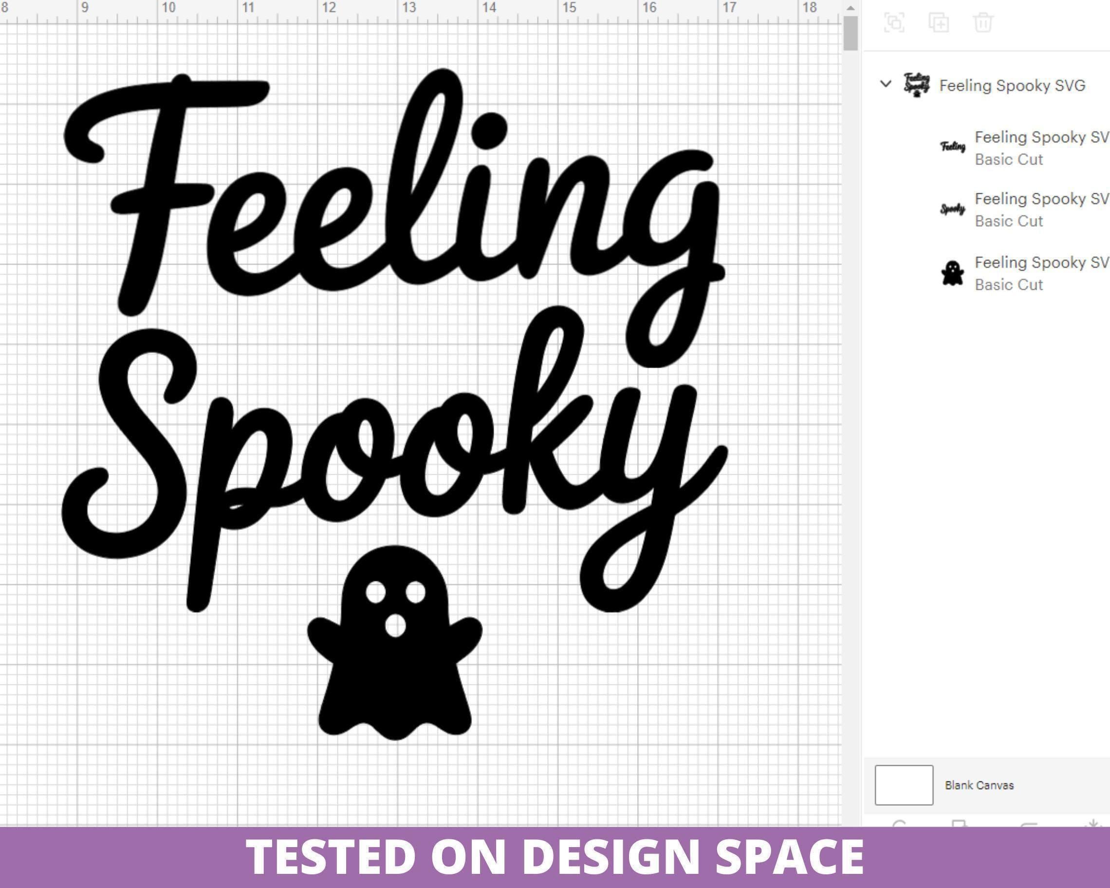Collapse the Feeling Spooky SVG group chevron
The image size is (1110, 888).
click(x=886, y=84)
